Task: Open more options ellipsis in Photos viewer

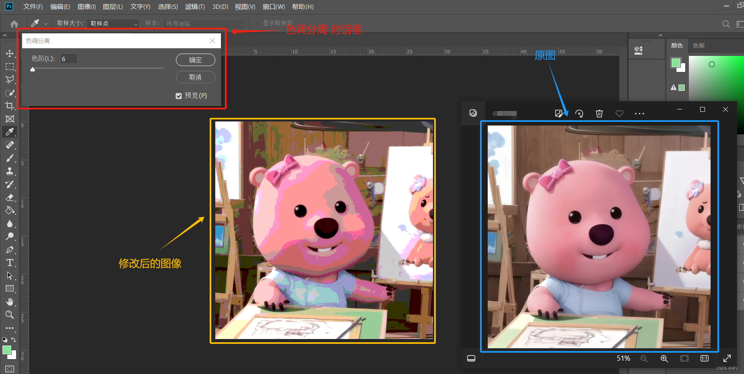Action: click(x=639, y=113)
